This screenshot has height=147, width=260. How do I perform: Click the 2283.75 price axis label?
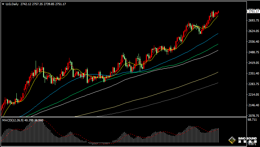point(254,84)
